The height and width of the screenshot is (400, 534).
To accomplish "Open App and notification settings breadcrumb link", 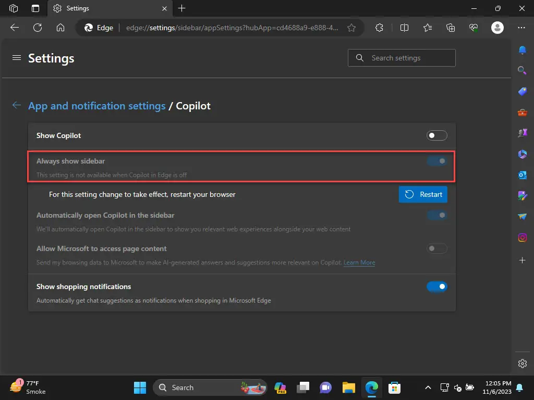I will (96, 106).
